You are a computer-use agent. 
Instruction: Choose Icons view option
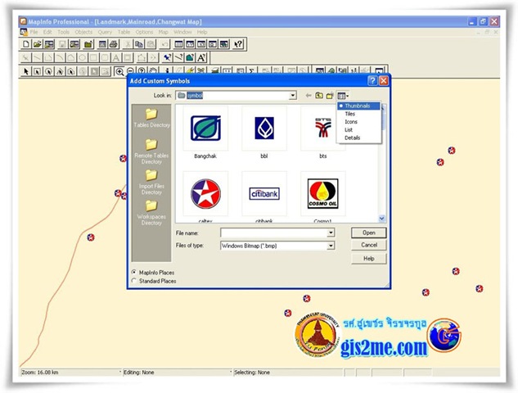coord(358,122)
